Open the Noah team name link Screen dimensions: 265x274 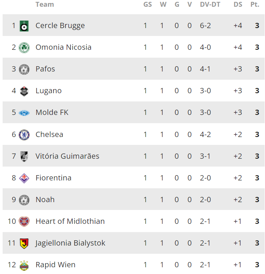pyautogui.click(x=45, y=200)
